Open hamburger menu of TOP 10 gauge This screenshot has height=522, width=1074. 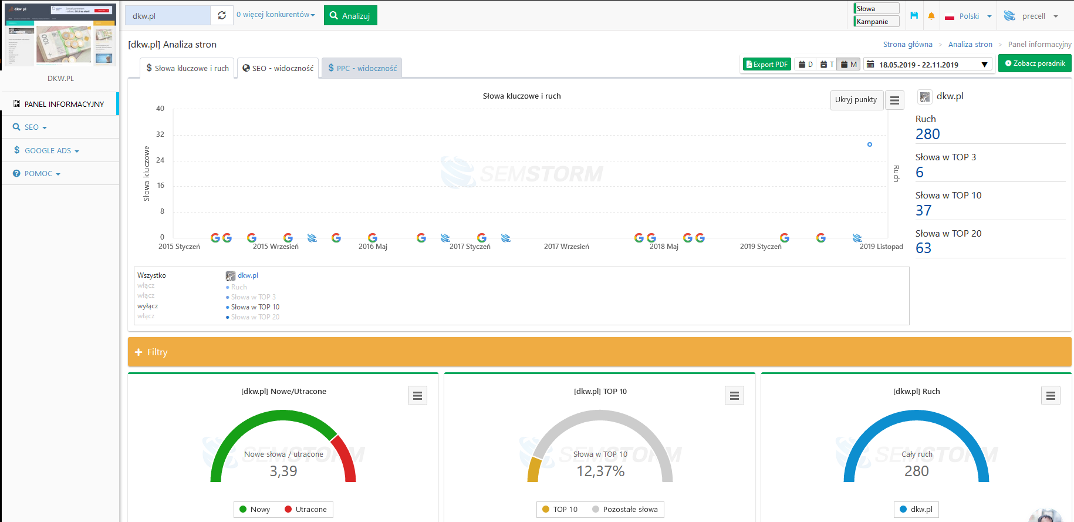(734, 396)
